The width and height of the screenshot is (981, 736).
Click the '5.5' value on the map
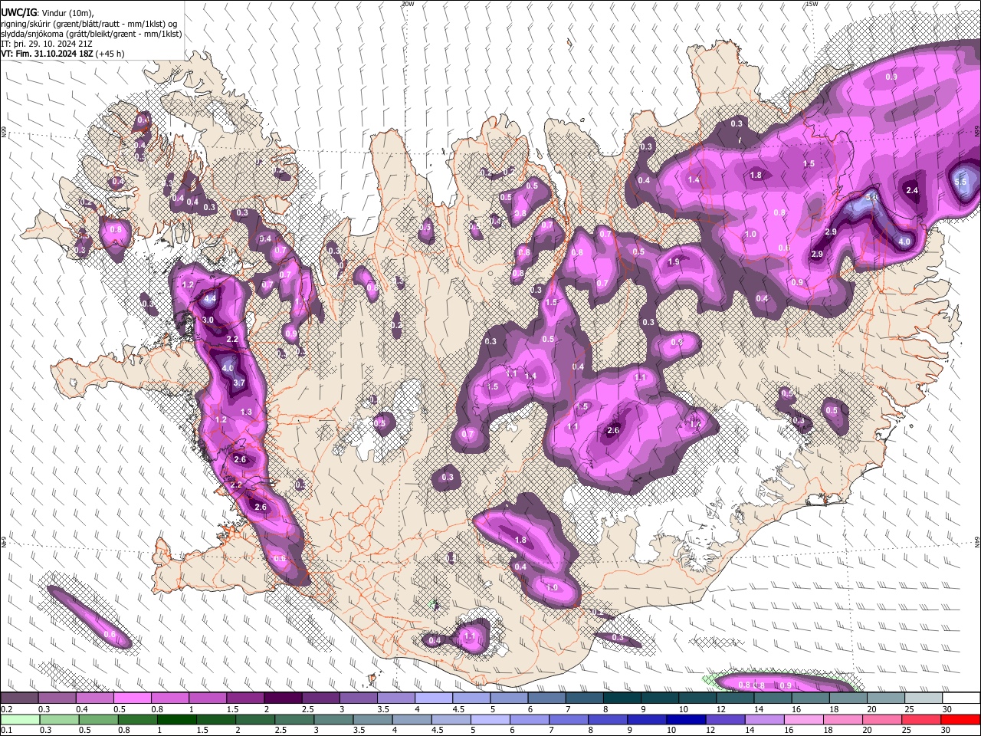coord(961,182)
